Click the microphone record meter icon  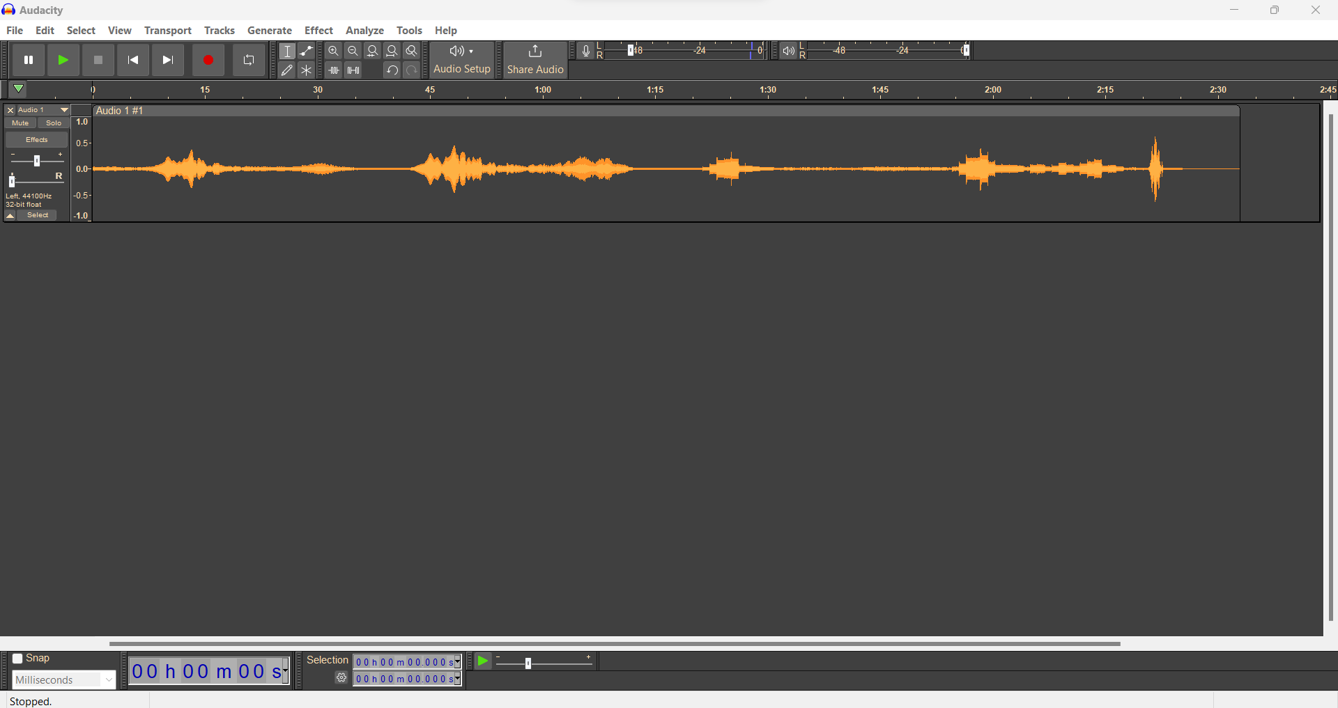point(586,51)
